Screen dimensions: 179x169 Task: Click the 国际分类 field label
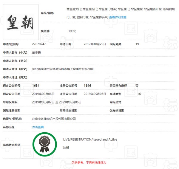[115, 44]
